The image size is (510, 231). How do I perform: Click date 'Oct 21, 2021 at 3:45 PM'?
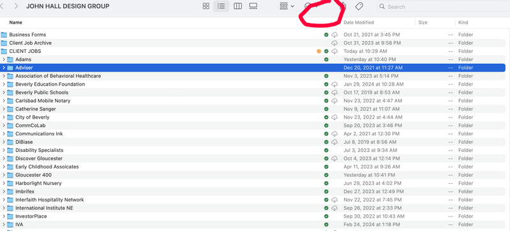pyautogui.click(x=371, y=34)
